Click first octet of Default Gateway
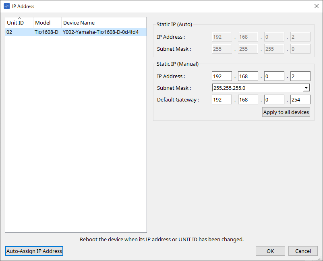Screen dimensions: 323x261 (222, 100)
